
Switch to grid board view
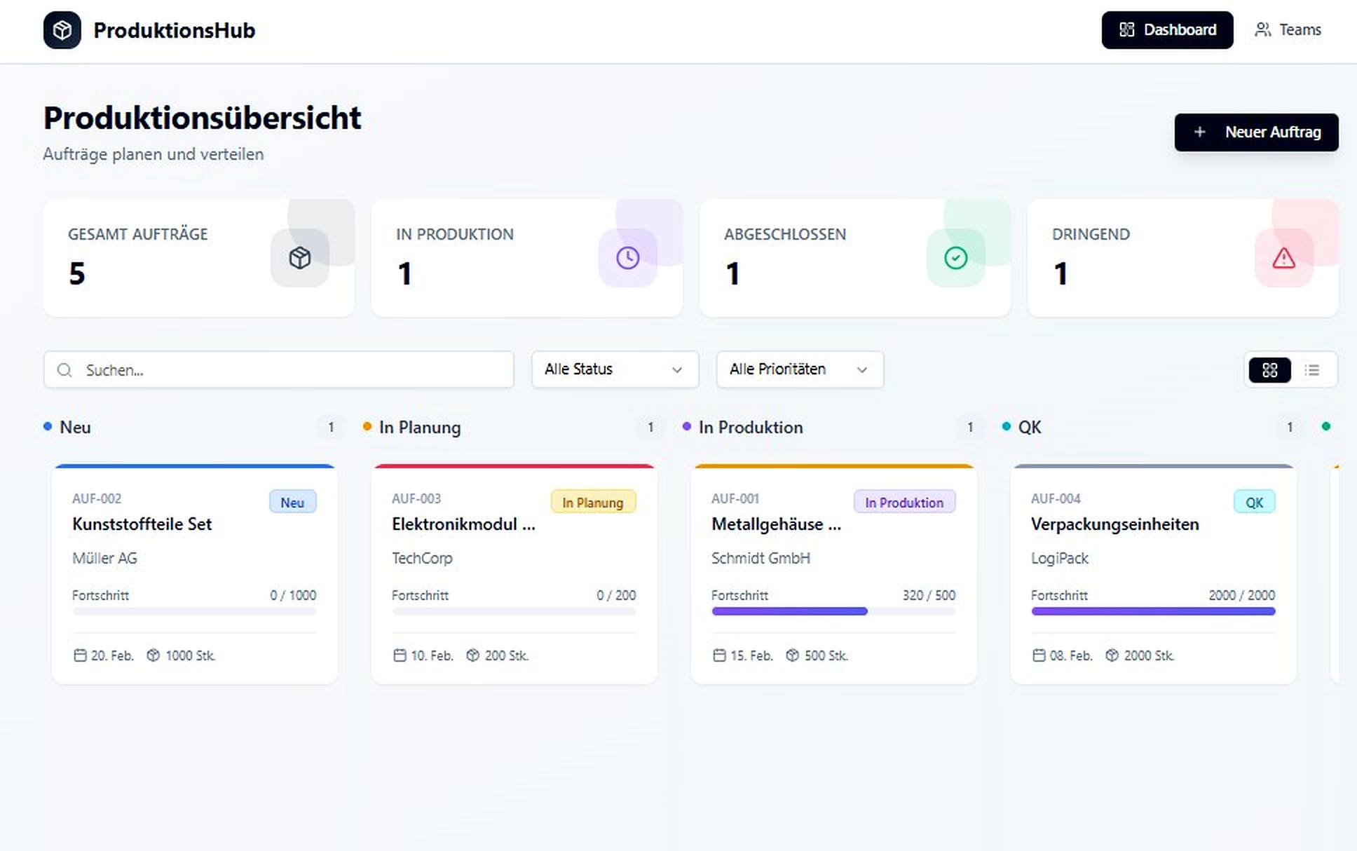click(x=1269, y=370)
